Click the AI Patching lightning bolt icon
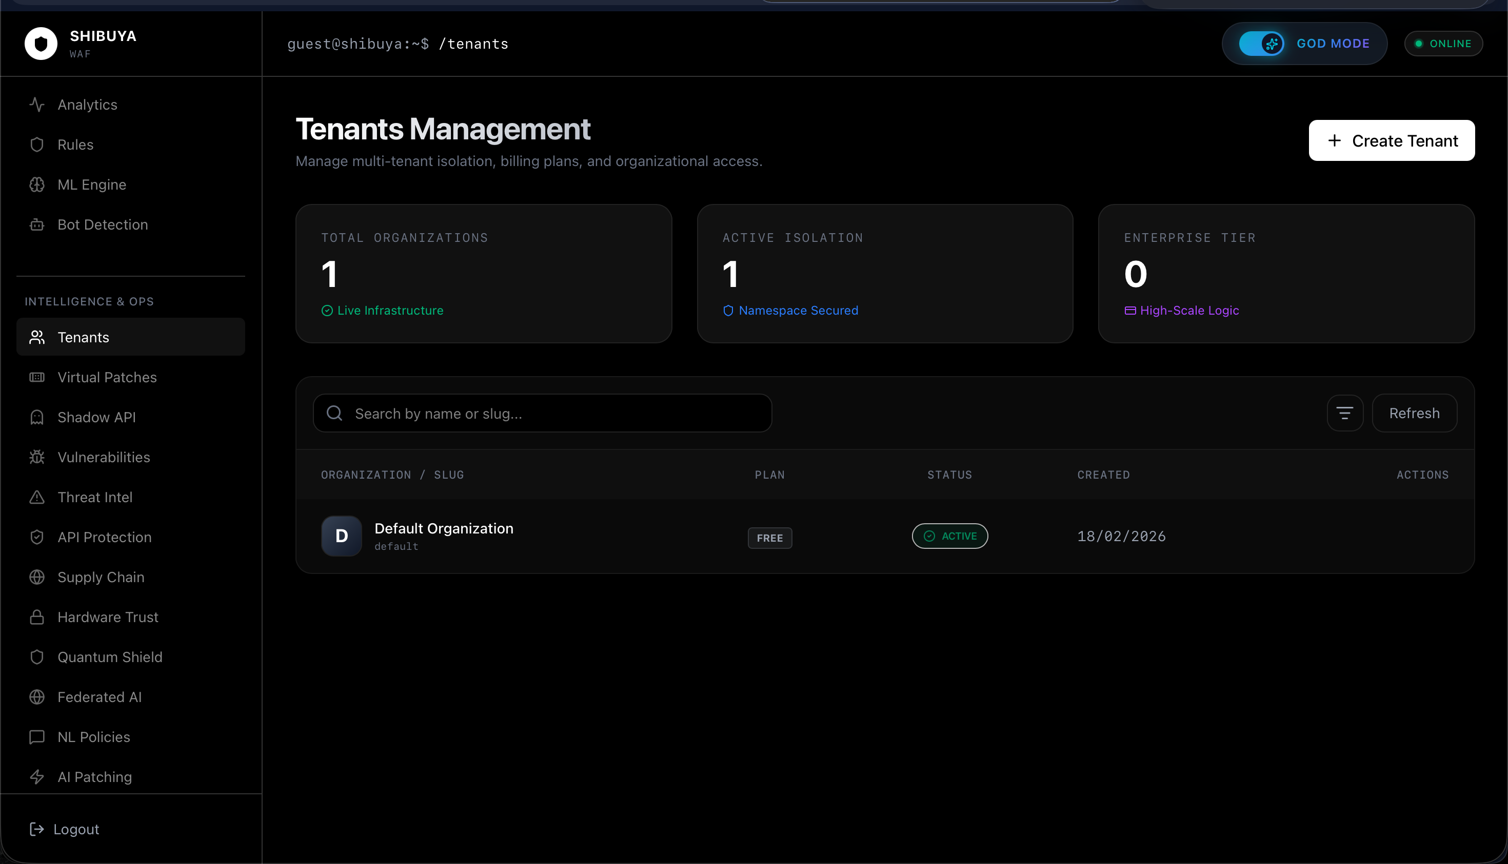 (x=37, y=777)
